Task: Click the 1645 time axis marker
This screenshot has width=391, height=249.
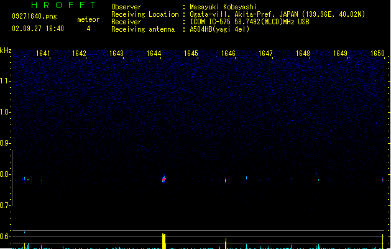Action: pyautogui.click(x=191, y=54)
